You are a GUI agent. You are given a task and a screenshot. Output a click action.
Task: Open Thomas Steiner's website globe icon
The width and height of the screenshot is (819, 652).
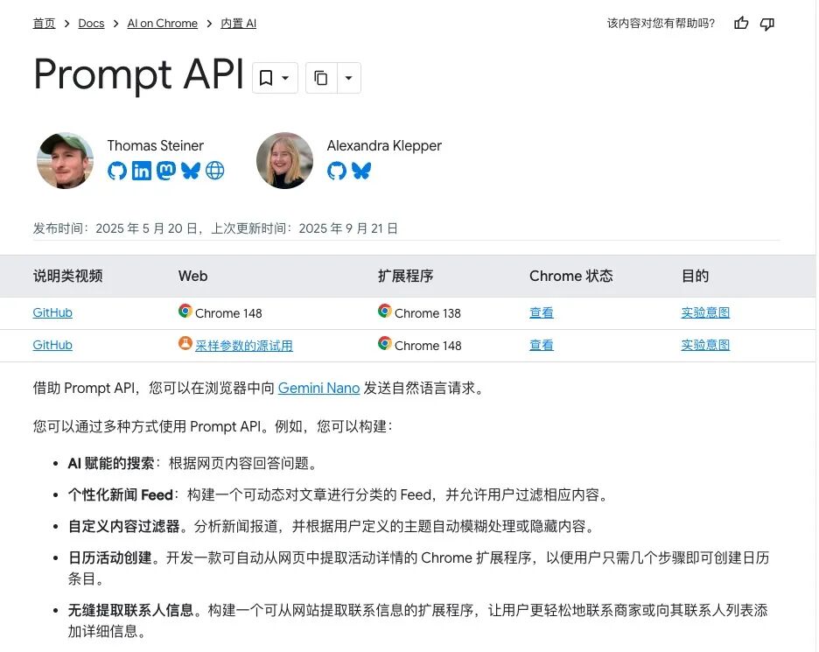click(x=214, y=171)
